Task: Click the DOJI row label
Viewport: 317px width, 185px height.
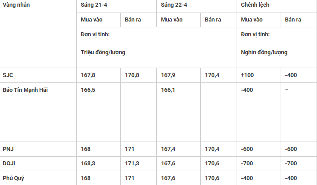Action: (9, 163)
